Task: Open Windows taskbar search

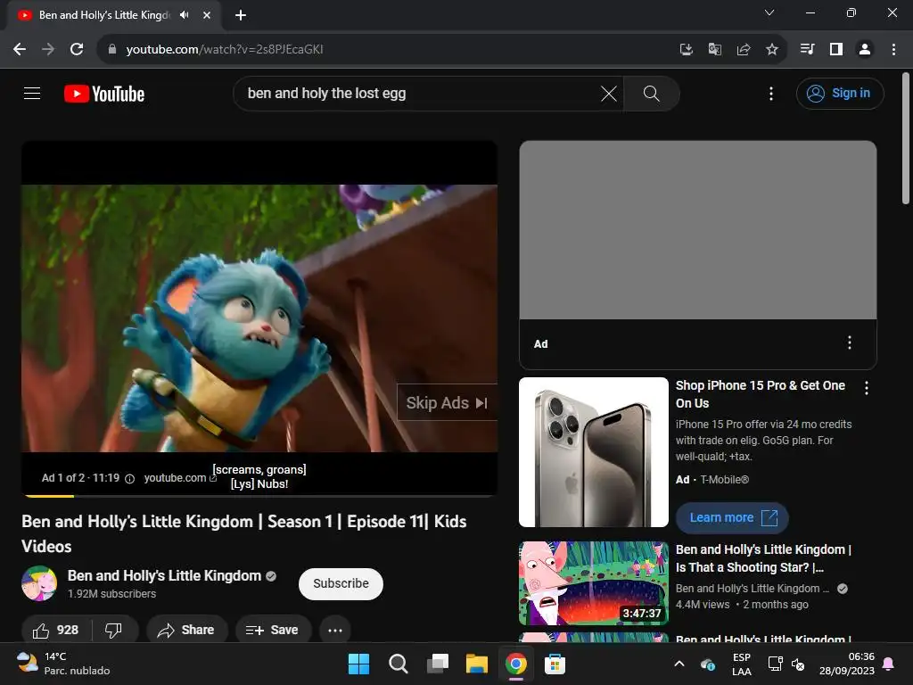Action: 399,664
